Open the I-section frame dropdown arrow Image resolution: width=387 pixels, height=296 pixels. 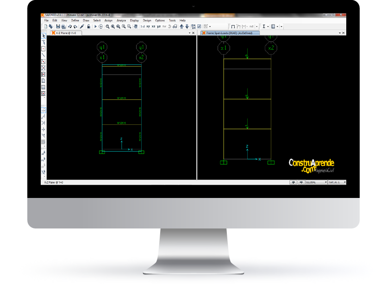click(x=268, y=27)
